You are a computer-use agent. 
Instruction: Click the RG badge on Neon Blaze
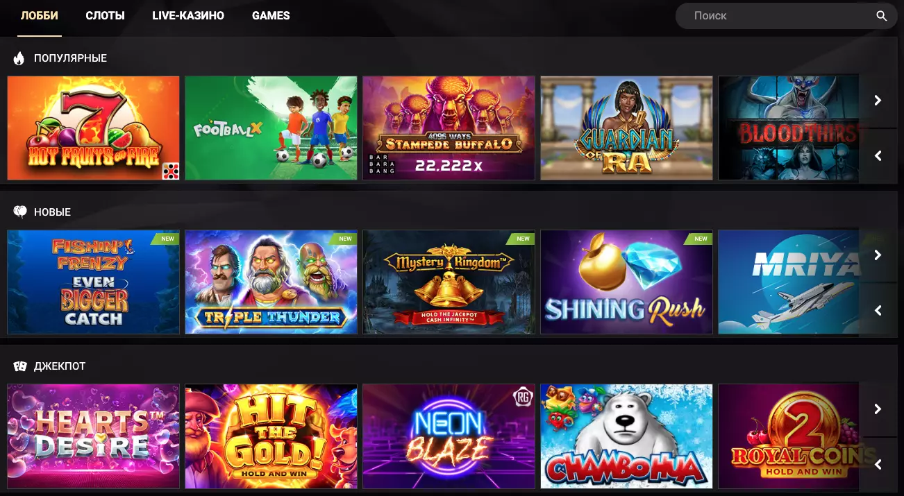[521, 397]
